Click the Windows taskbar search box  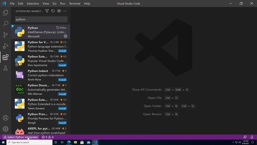click(x=29, y=142)
